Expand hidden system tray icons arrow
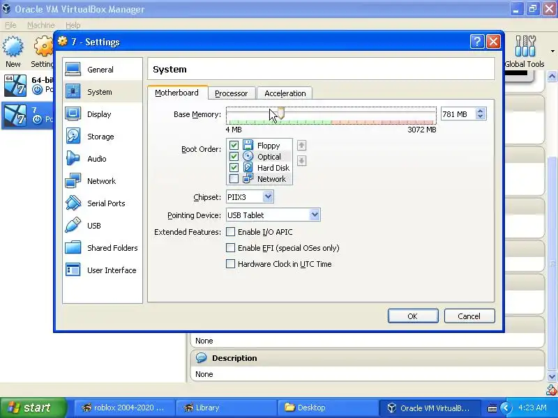The width and height of the screenshot is (558, 418). 506,408
